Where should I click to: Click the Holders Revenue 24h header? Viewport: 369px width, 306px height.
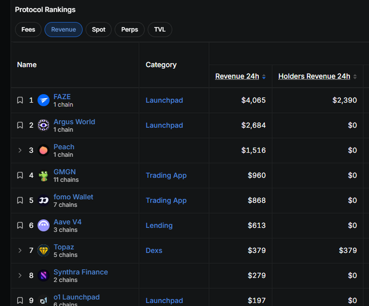(x=314, y=76)
